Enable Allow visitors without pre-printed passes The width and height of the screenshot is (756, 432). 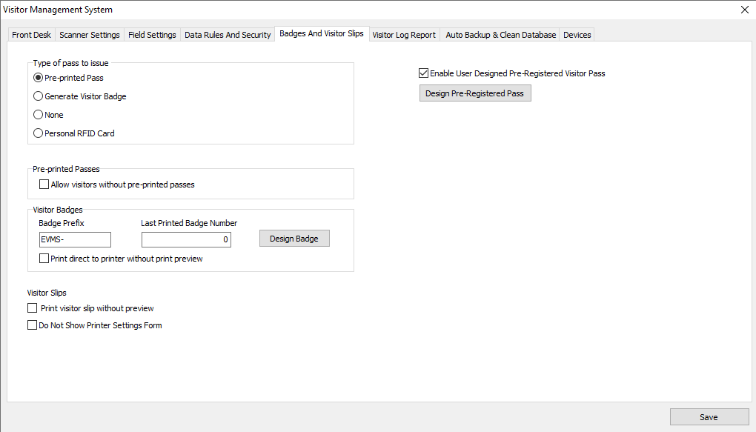(44, 185)
